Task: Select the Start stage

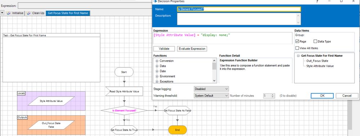Action: point(124,72)
